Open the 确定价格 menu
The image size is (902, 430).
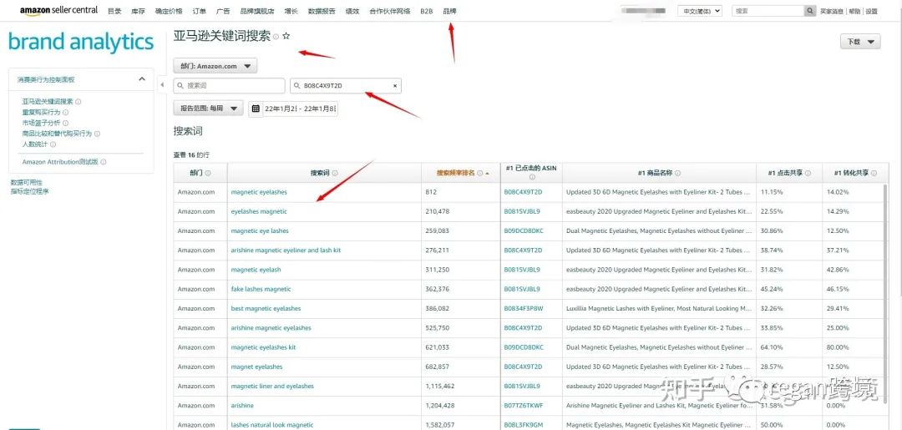point(169,11)
